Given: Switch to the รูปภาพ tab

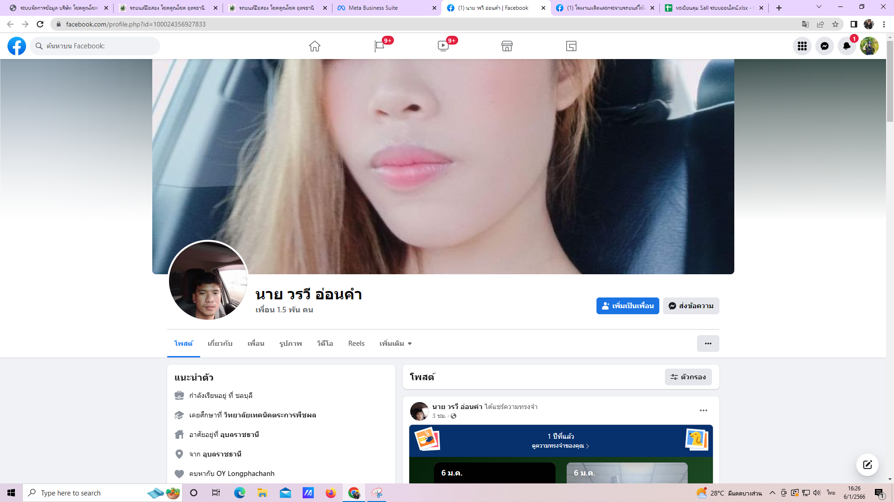Looking at the screenshot, I should 291,343.
